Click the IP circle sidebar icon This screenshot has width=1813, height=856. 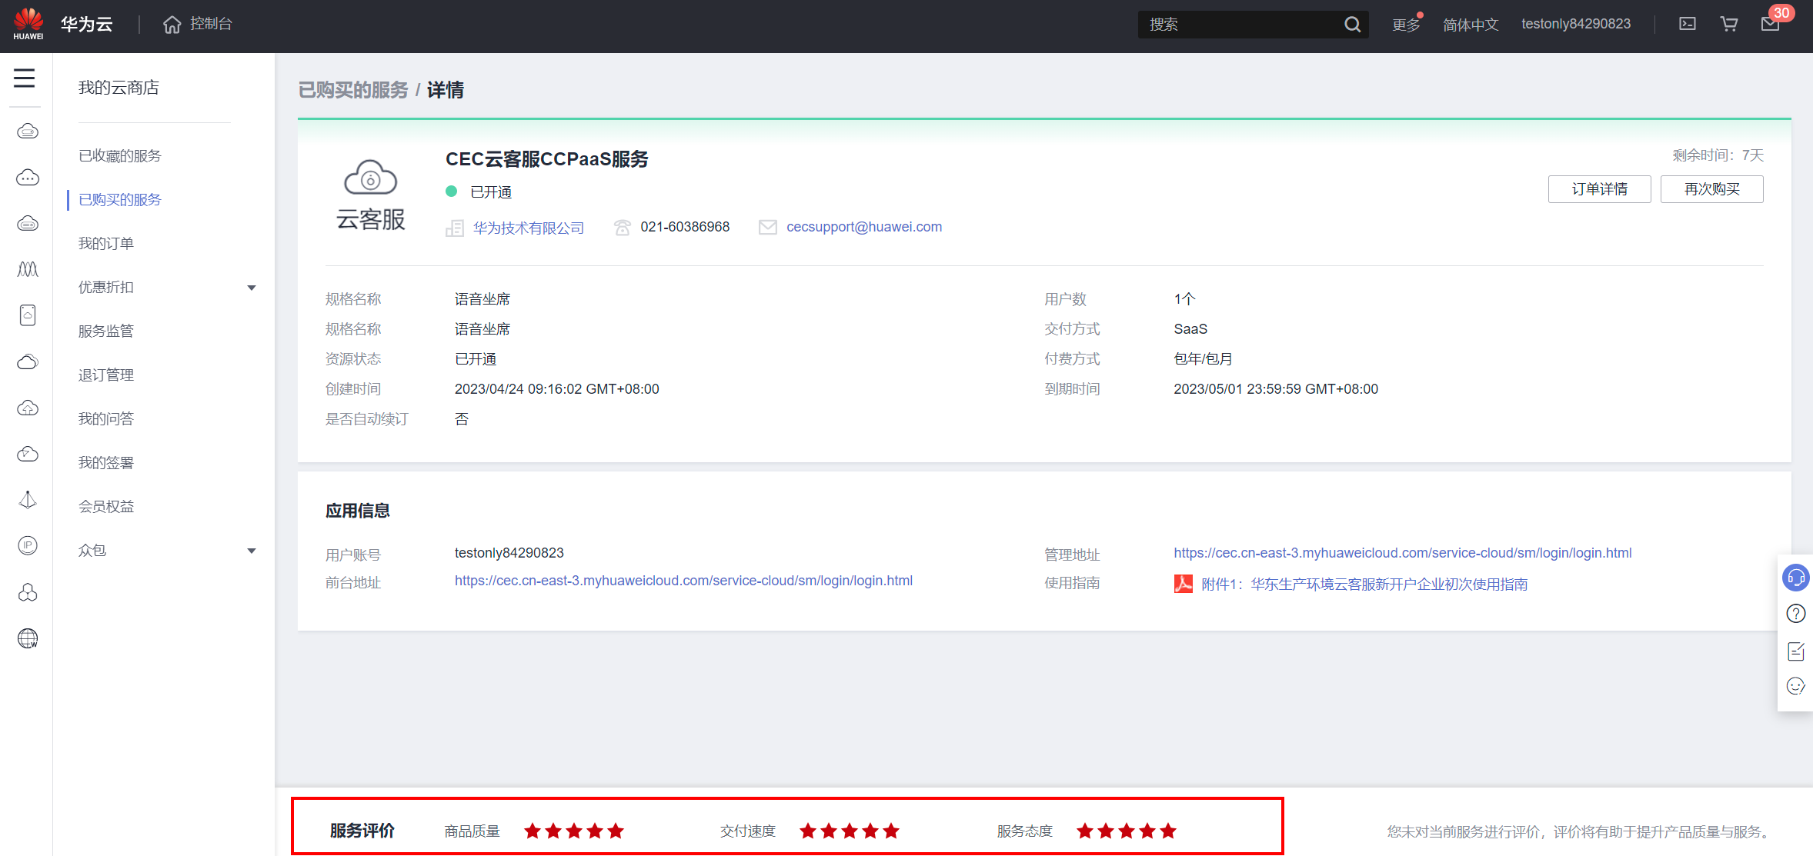pyautogui.click(x=28, y=546)
